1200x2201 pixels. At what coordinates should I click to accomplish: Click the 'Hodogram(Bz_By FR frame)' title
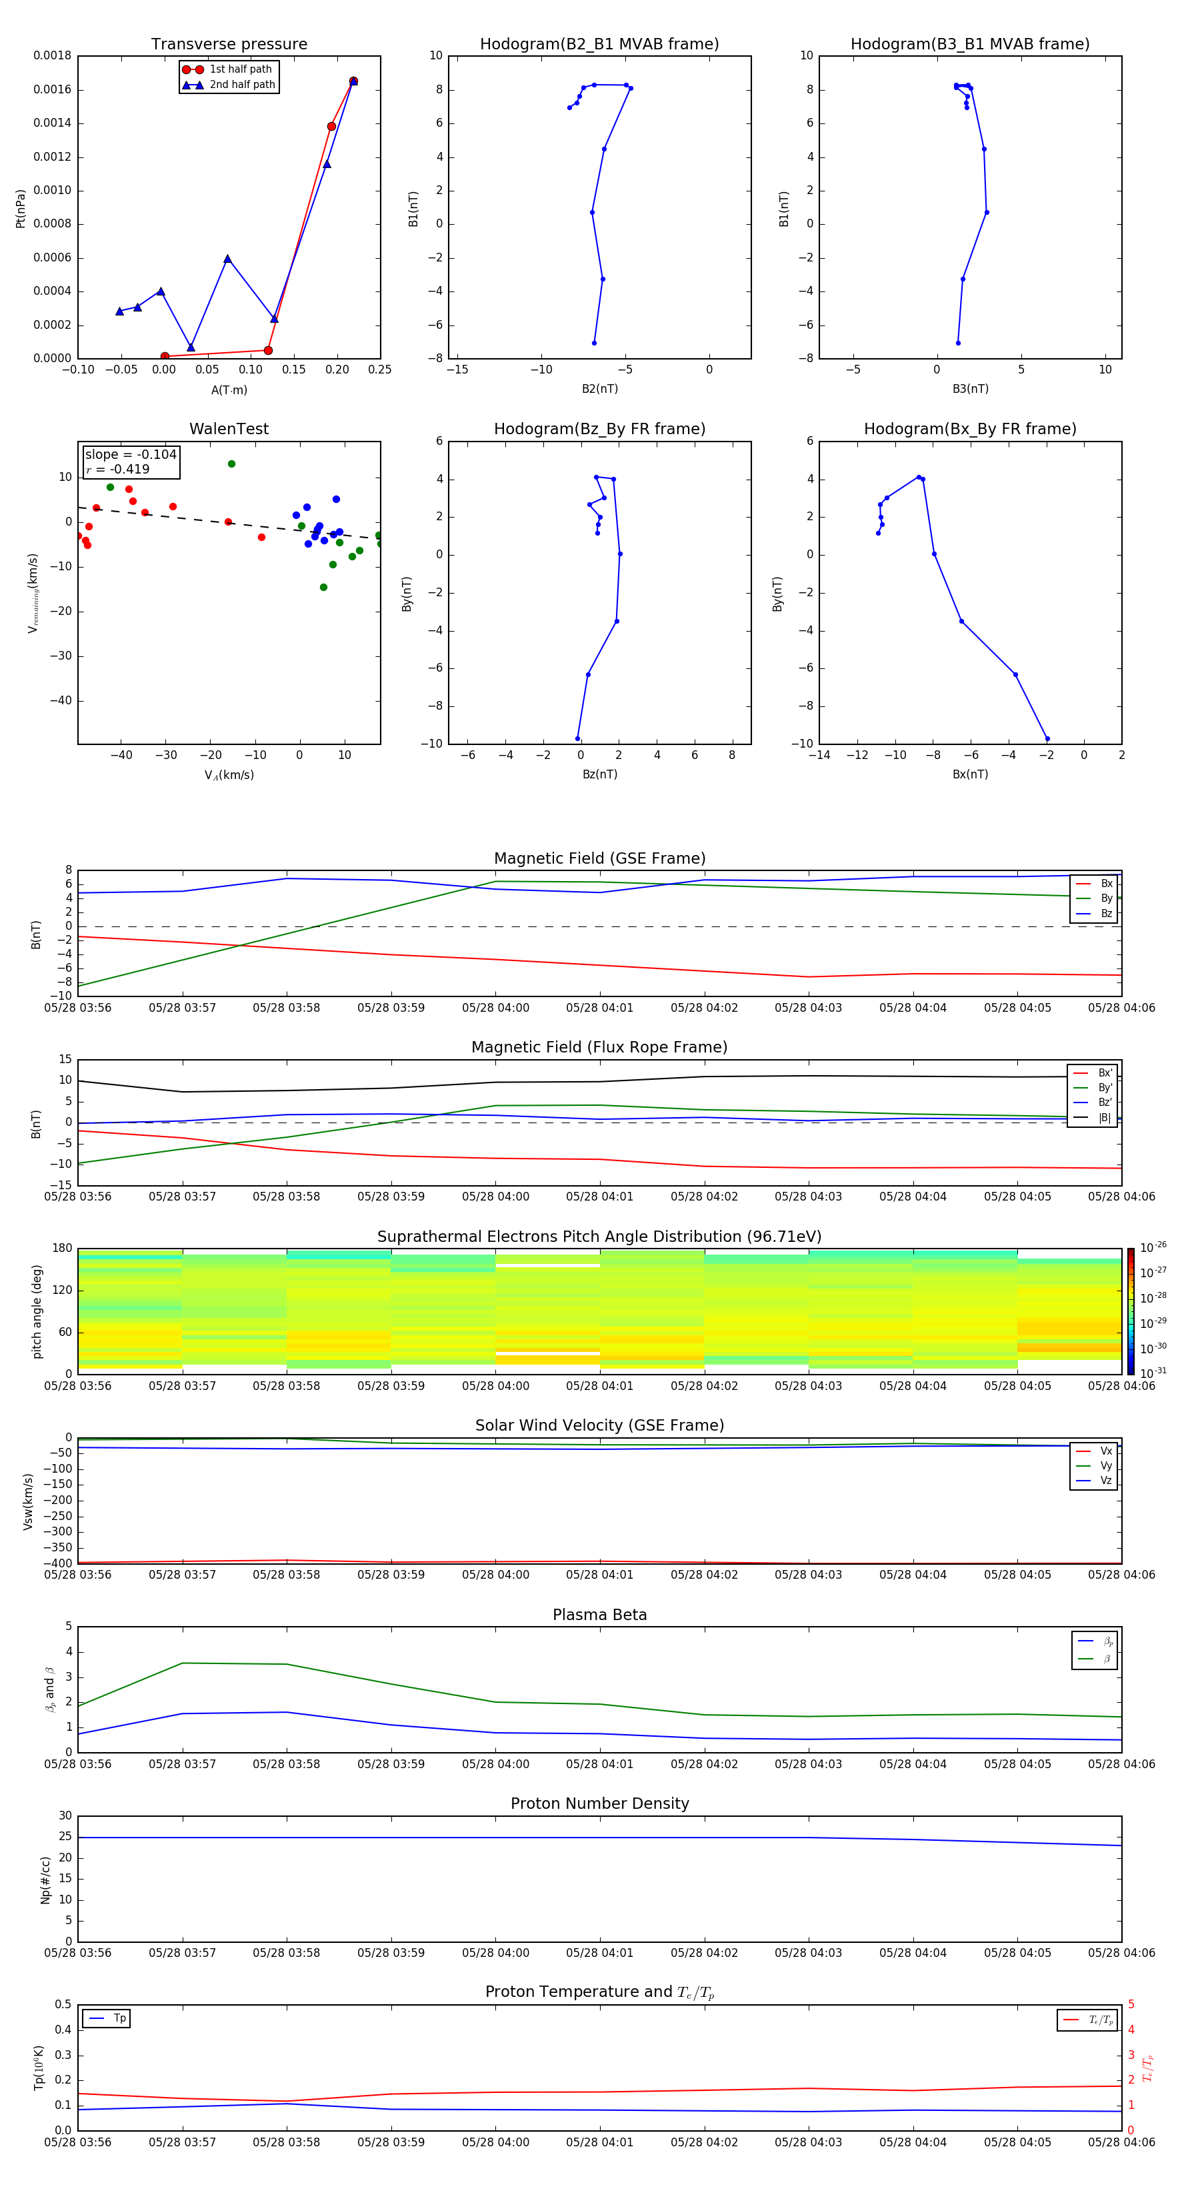599,429
